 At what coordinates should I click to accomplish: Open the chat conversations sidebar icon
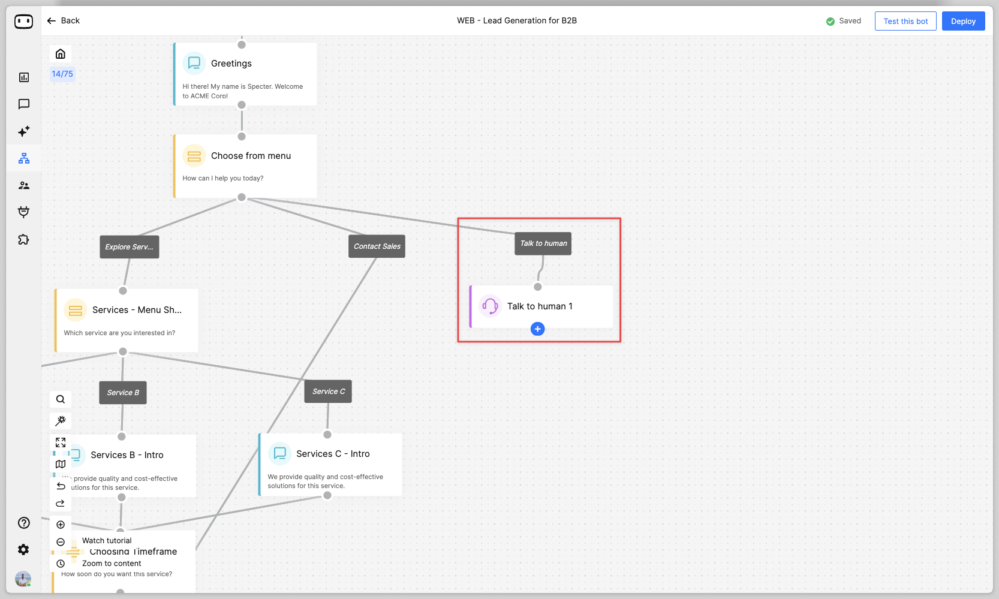24,104
